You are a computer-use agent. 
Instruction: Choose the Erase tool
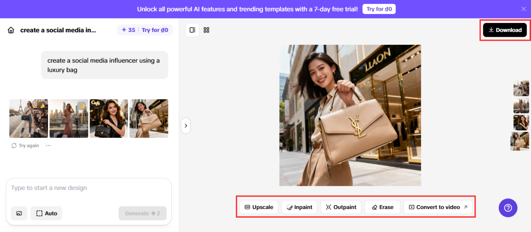click(x=382, y=207)
